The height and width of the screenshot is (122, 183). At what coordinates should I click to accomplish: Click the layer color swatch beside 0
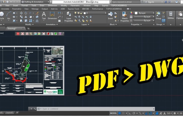(85, 13)
